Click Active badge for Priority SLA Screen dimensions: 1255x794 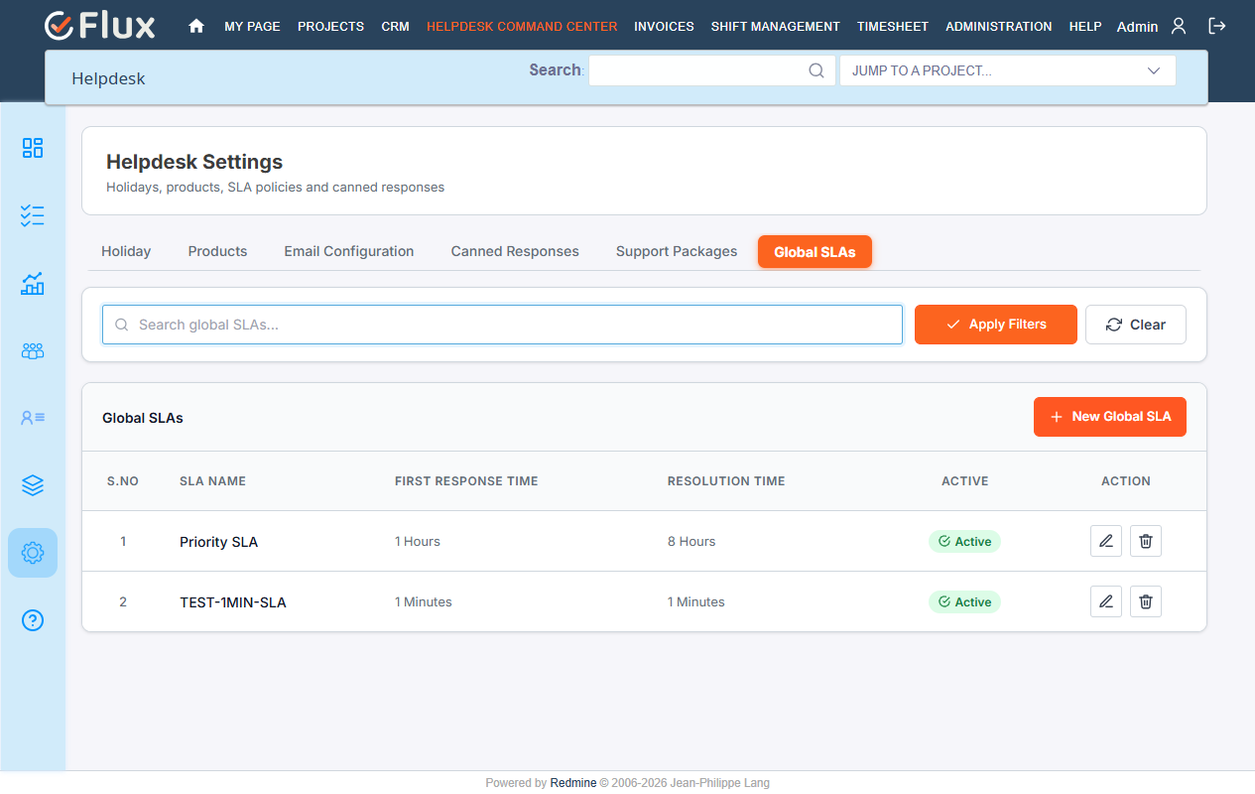pos(964,541)
